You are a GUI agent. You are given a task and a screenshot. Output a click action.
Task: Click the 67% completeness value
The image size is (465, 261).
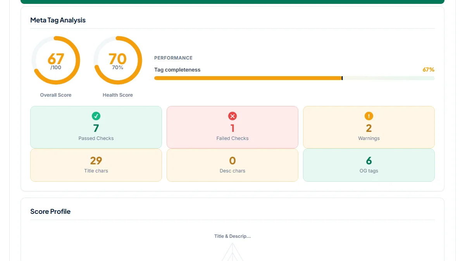coord(429,70)
